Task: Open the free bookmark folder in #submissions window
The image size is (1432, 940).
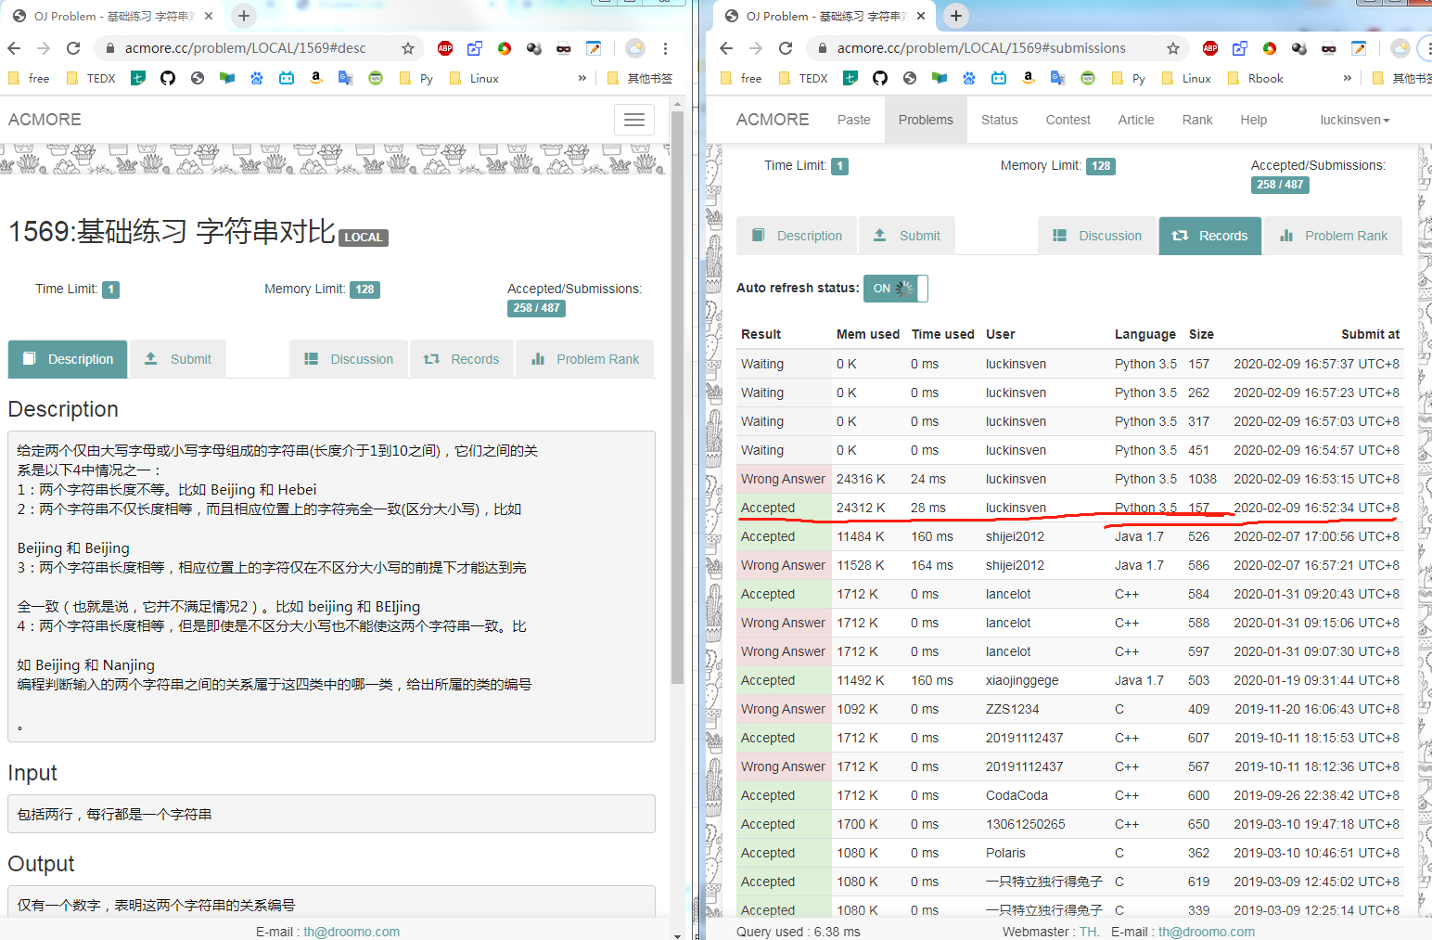Action: point(741,78)
